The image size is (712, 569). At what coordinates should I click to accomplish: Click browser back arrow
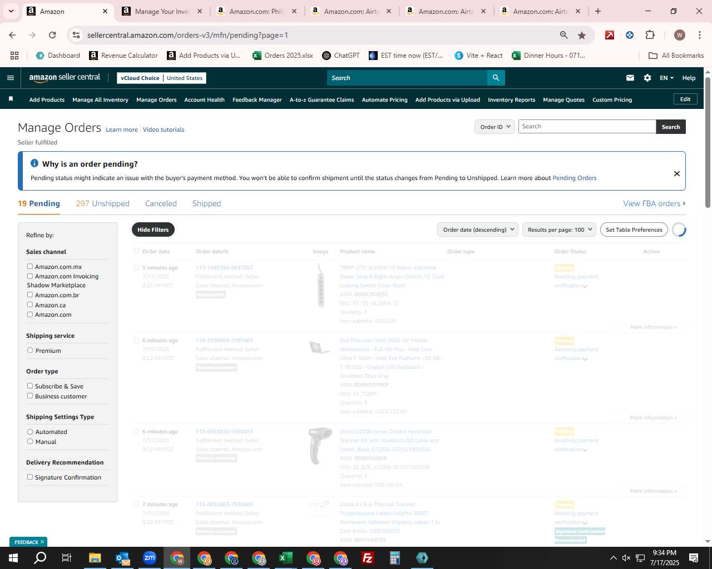pos(12,35)
